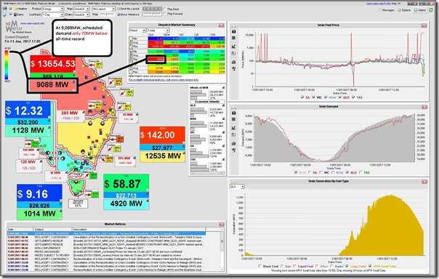Click the Twitter bird icon in toolbar
Viewport: 439px width, 279px height.
click(4, 15)
